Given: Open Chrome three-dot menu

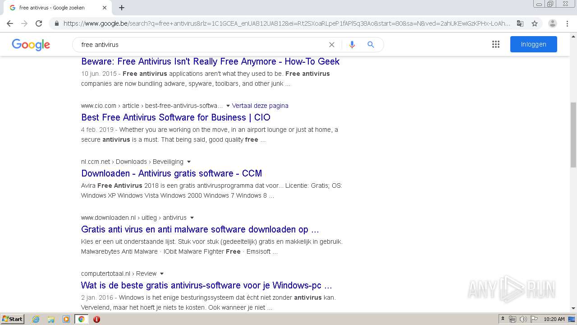Looking at the screenshot, I should point(568,23).
